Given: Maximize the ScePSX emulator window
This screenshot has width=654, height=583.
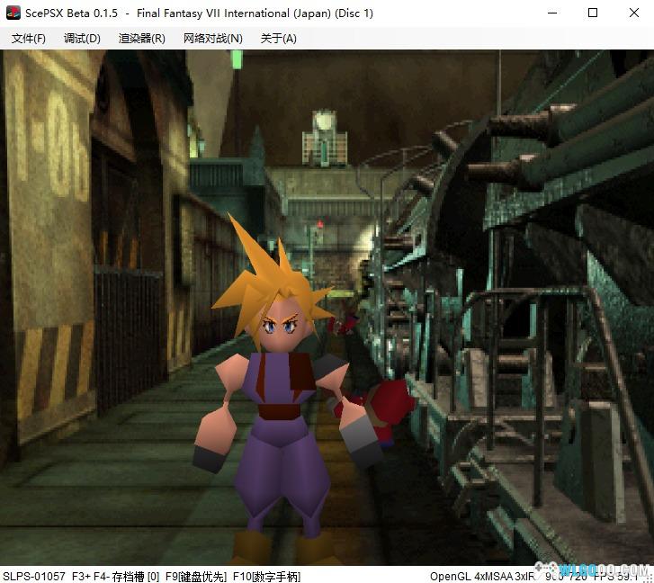Looking at the screenshot, I should [593, 13].
